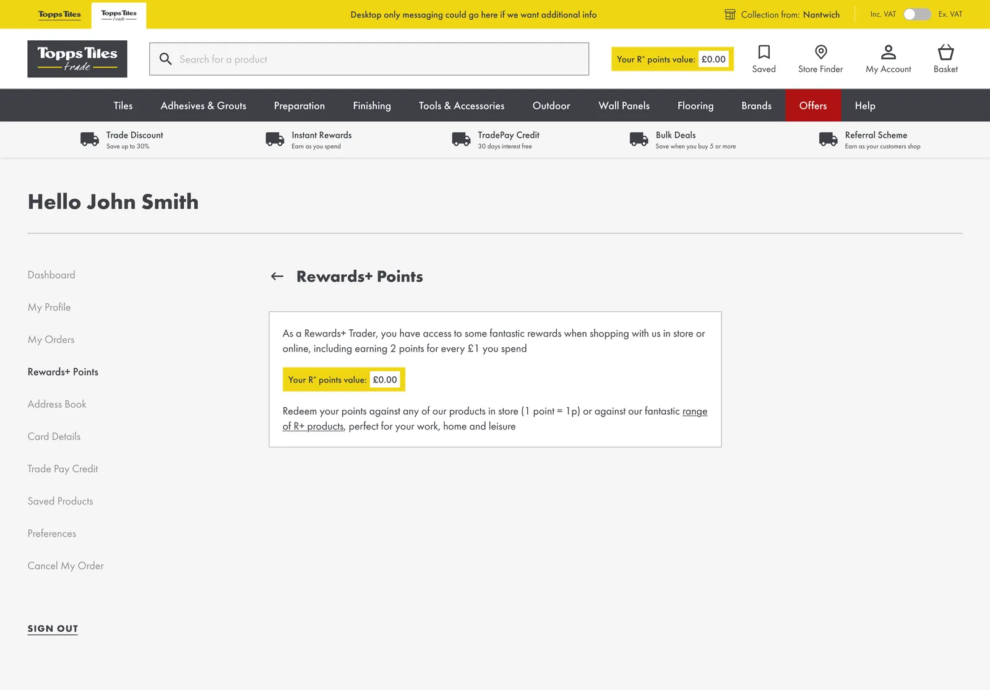Viewport: 990px width, 690px height.
Task: Open the Help menu item
Action: 865,106
